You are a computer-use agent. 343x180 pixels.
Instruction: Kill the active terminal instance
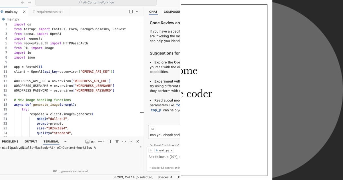[117, 141]
